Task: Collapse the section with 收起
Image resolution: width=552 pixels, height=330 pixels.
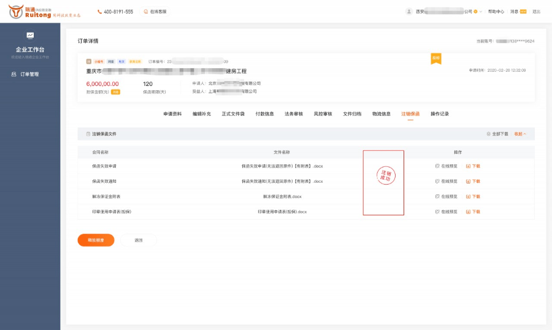Action: (x=520, y=134)
